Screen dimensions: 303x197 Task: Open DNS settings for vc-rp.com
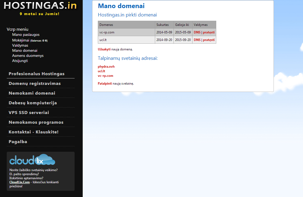tap(197, 32)
